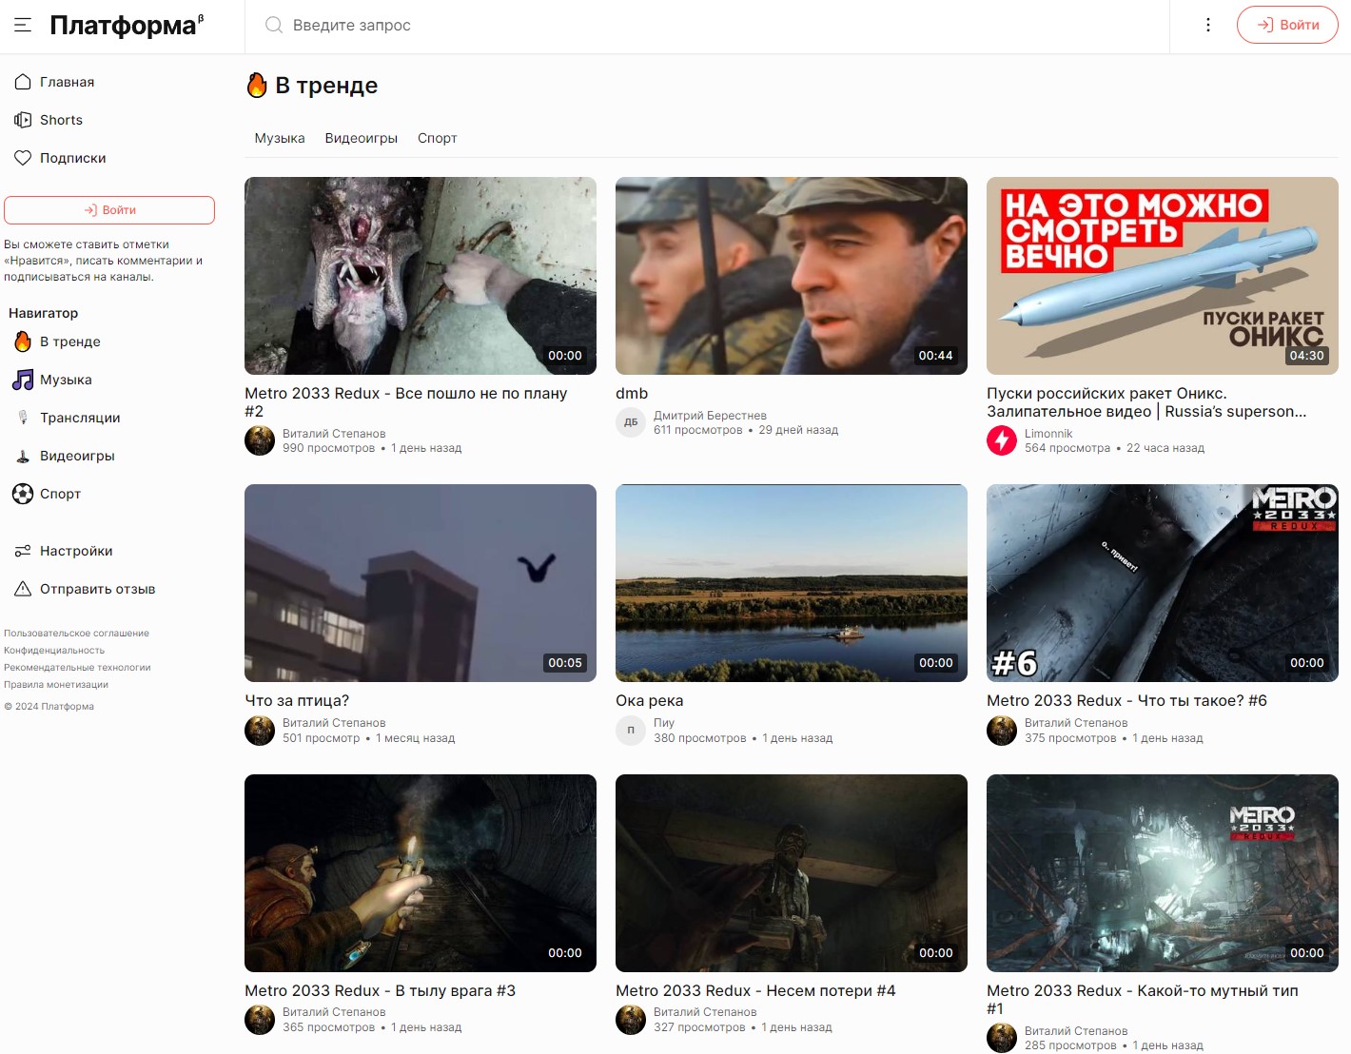Open Настройки settings icon
The image size is (1351, 1054).
click(x=23, y=551)
